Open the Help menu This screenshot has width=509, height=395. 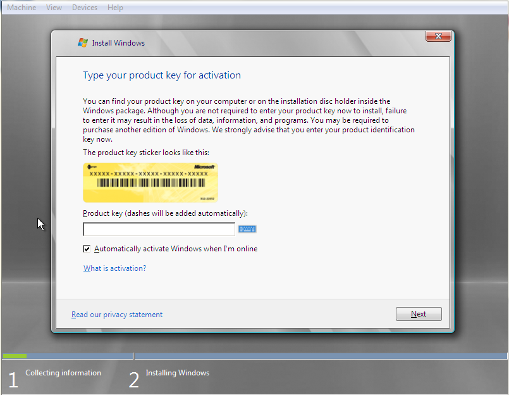(x=115, y=7)
